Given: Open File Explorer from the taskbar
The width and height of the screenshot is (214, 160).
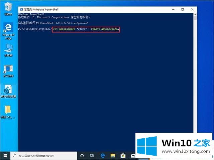Looking at the screenshot, I should [x=113, y=156].
